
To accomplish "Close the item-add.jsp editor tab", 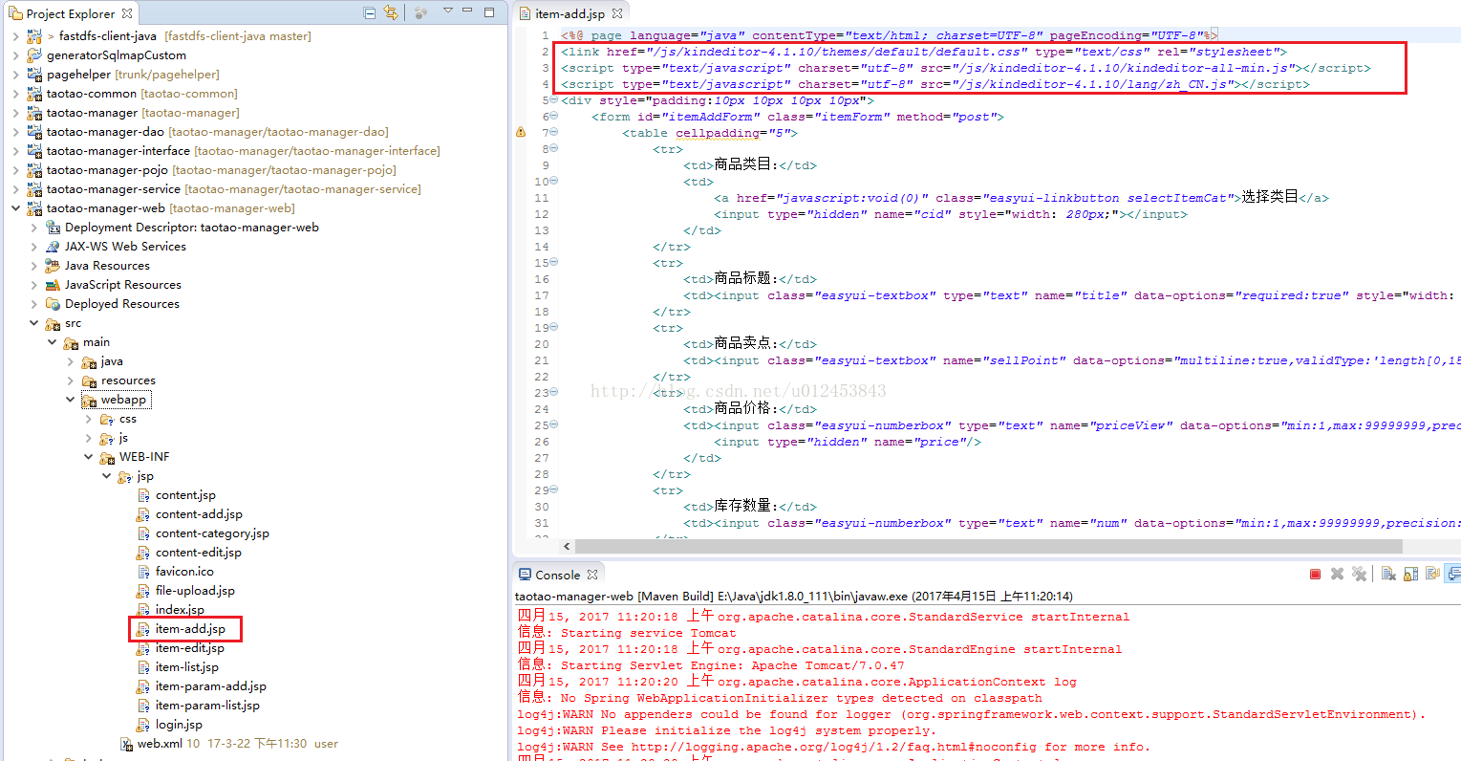I will tap(617, 13).
